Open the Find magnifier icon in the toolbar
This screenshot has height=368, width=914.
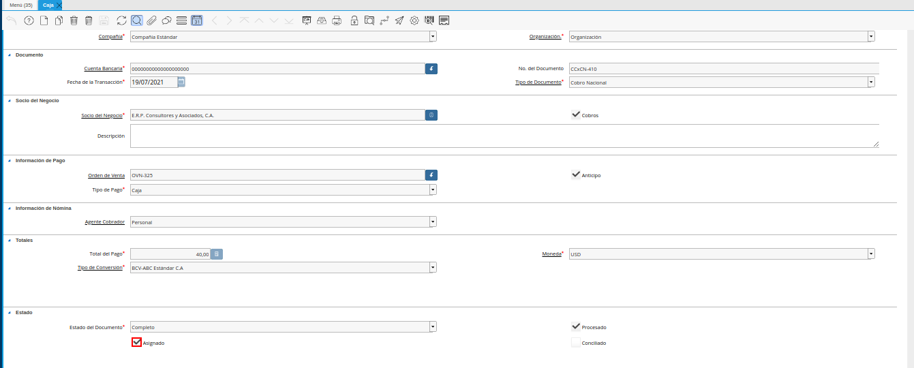pyautogui.click(x=136, y=20)
